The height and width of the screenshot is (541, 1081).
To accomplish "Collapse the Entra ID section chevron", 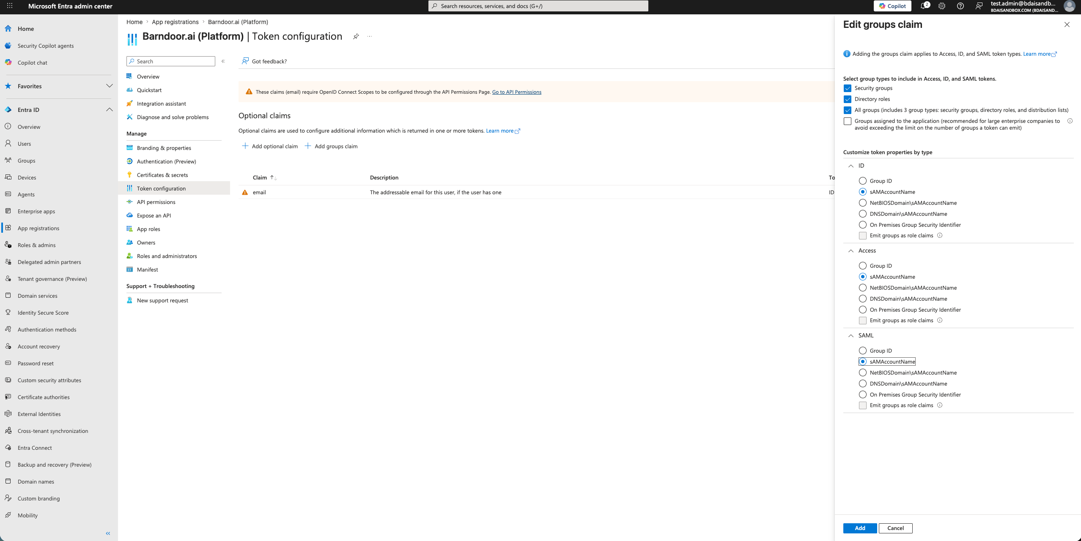I will point(109,109).
